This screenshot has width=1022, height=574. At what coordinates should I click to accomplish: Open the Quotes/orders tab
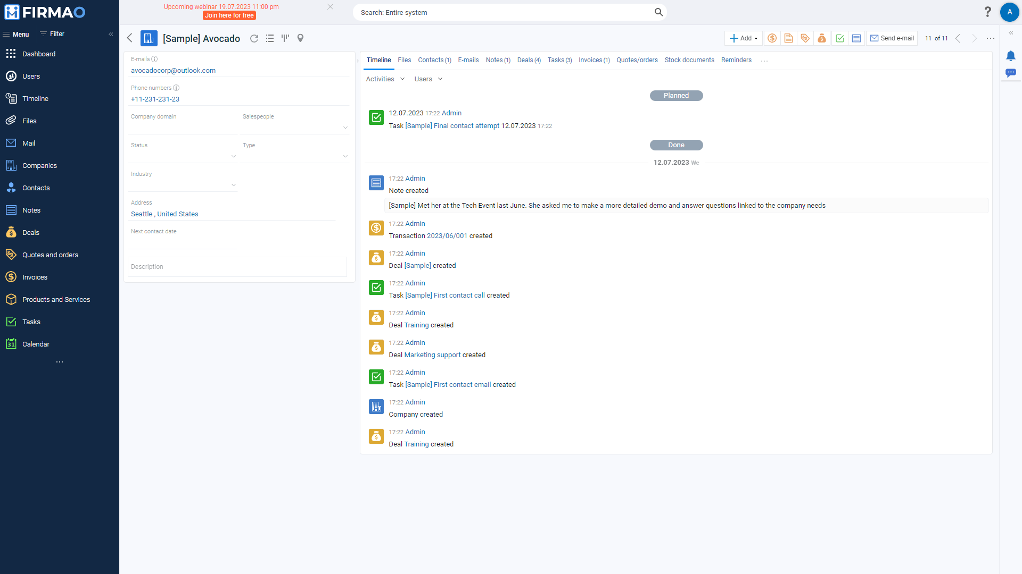click(x=637, y=60)
